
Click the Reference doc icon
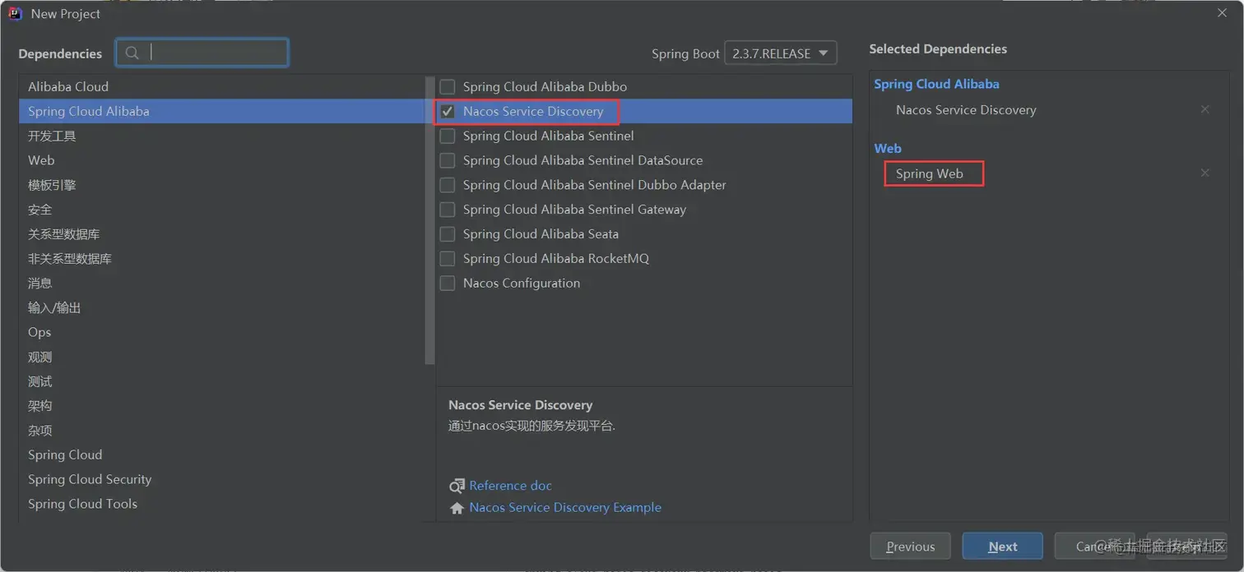pyautogui.click(x=457, y=486)
